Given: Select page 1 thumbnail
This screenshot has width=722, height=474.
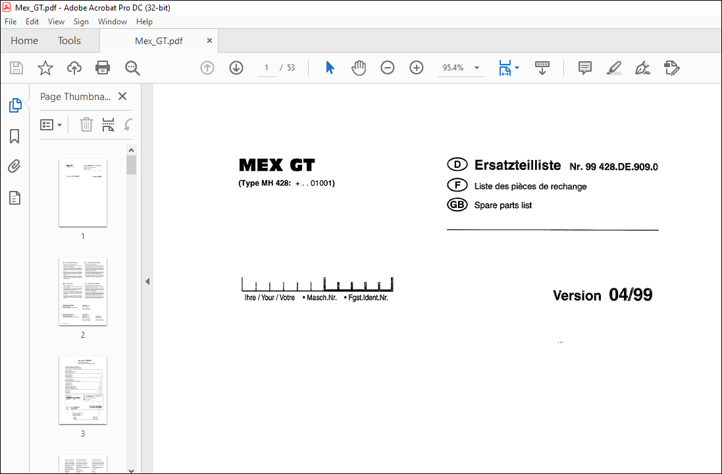Looking at the screenshot, I should (83, 192).
